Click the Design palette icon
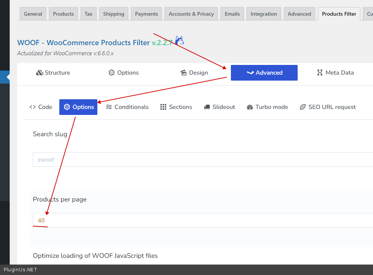373x275 pixels. pos(183,73)
